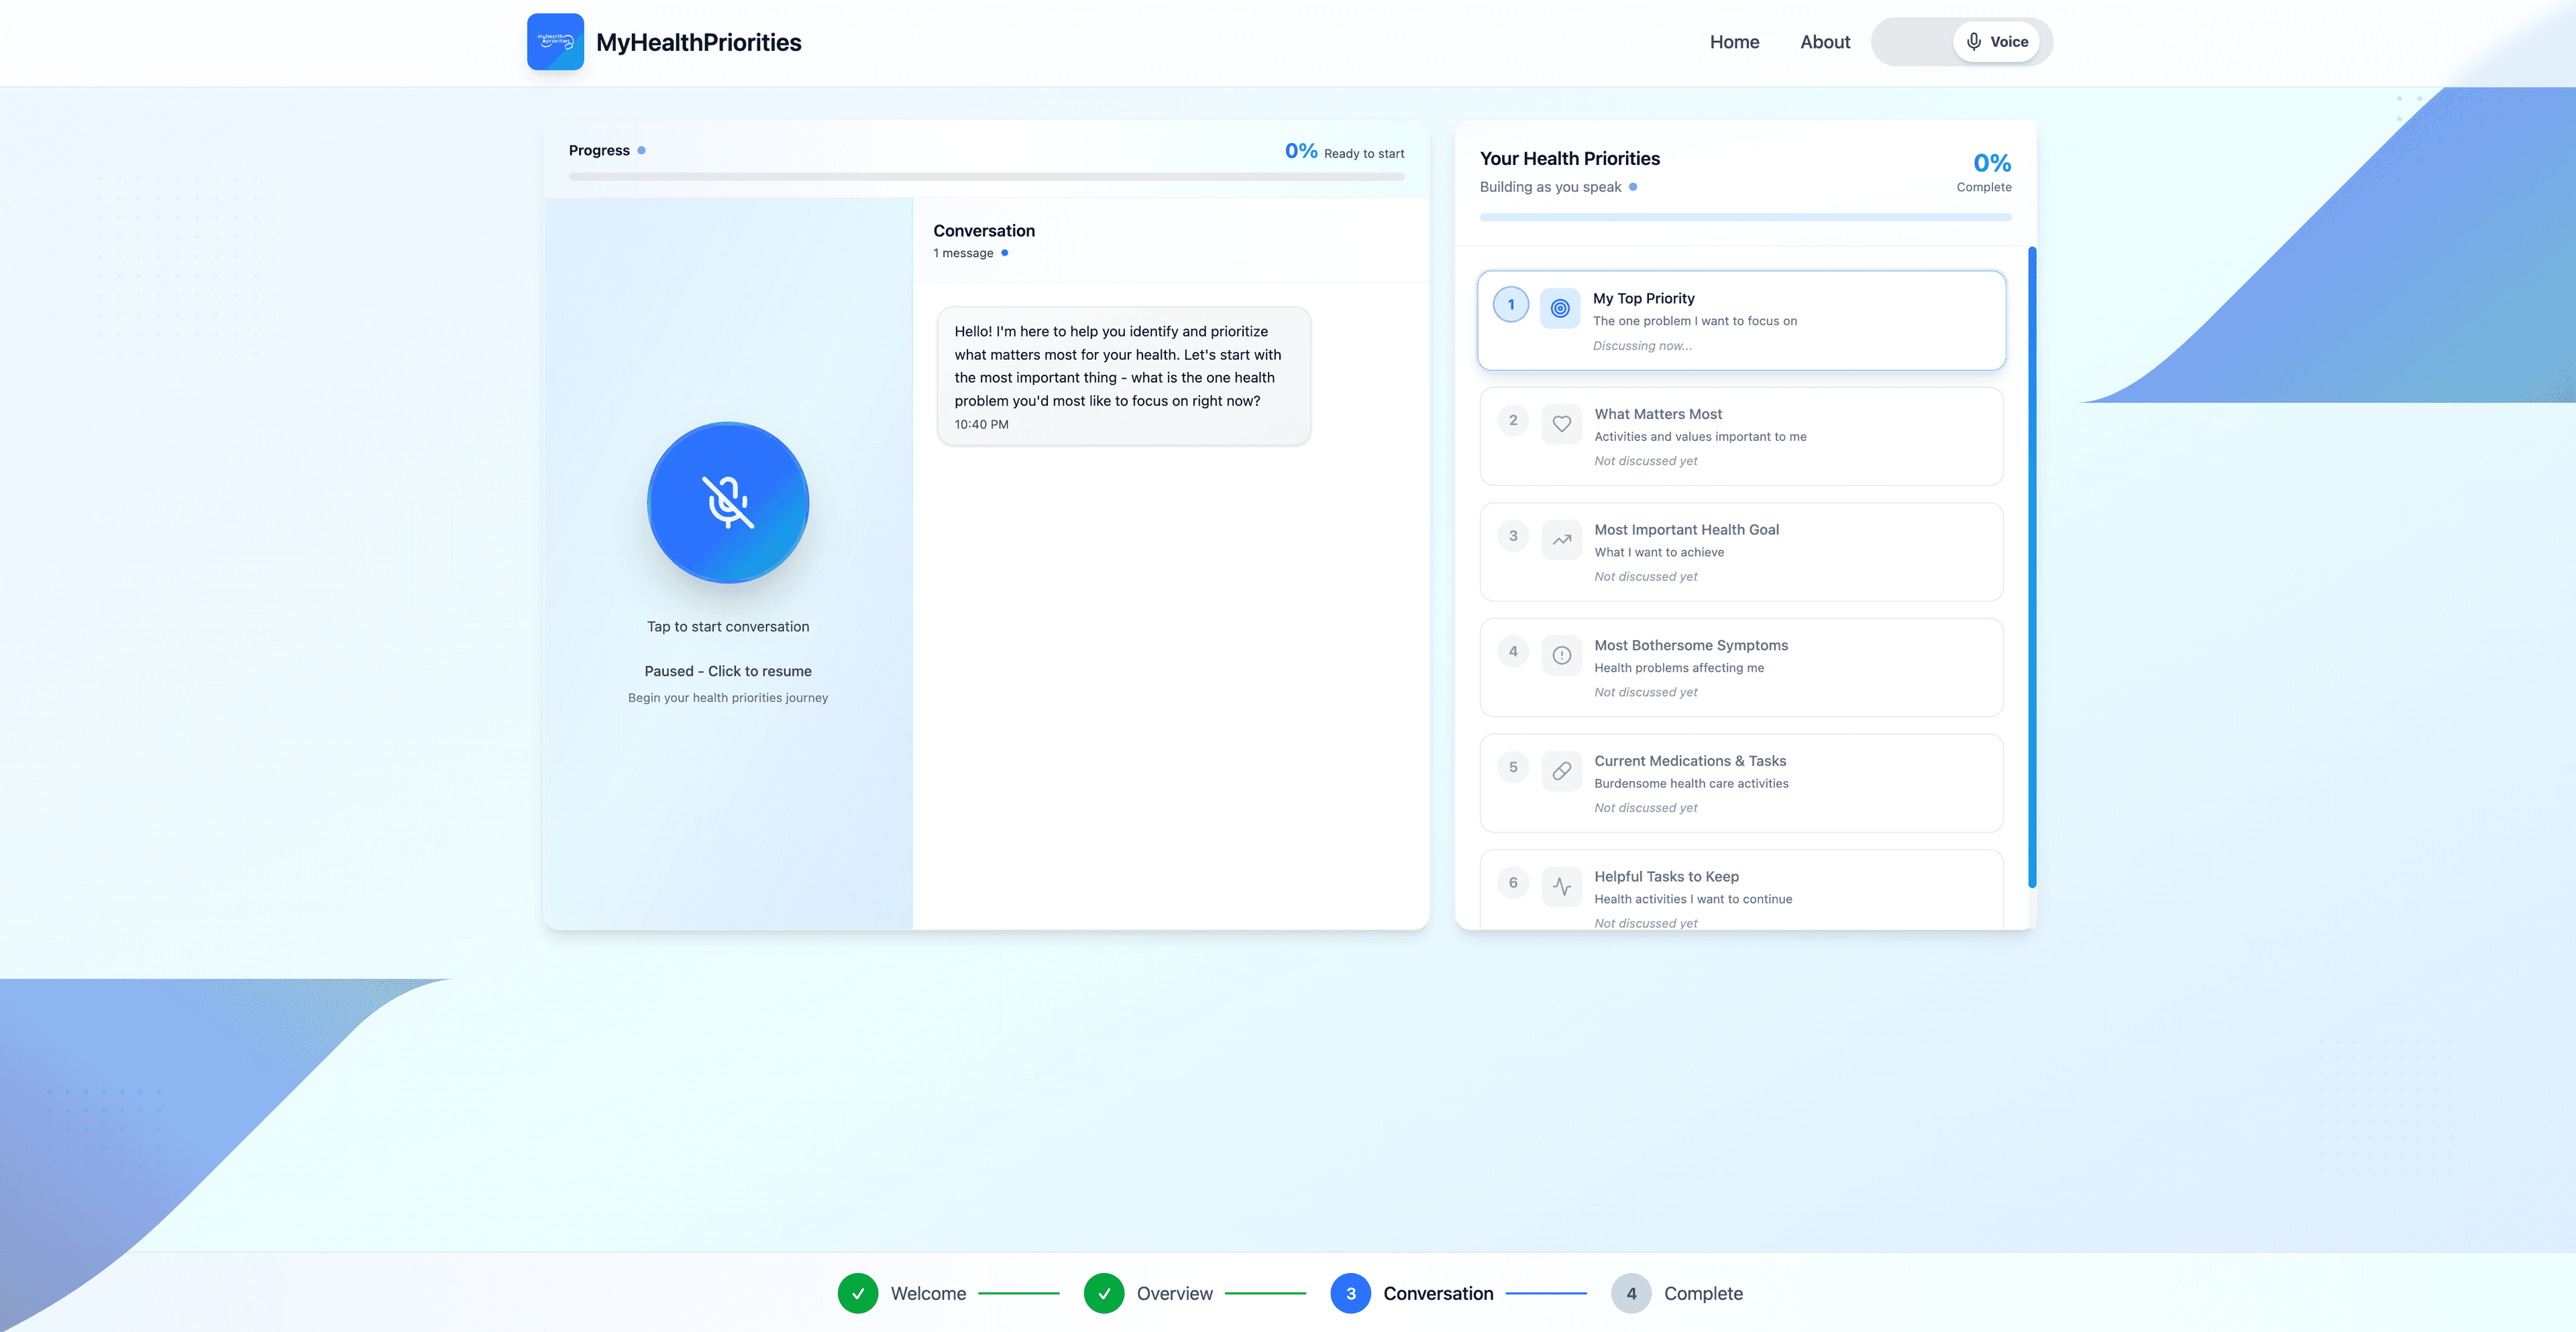Click the alert icon for Bothersome Symptoms
Image resolution: width=2576 pixels, height=1332 pixels.
point(1561,656)
